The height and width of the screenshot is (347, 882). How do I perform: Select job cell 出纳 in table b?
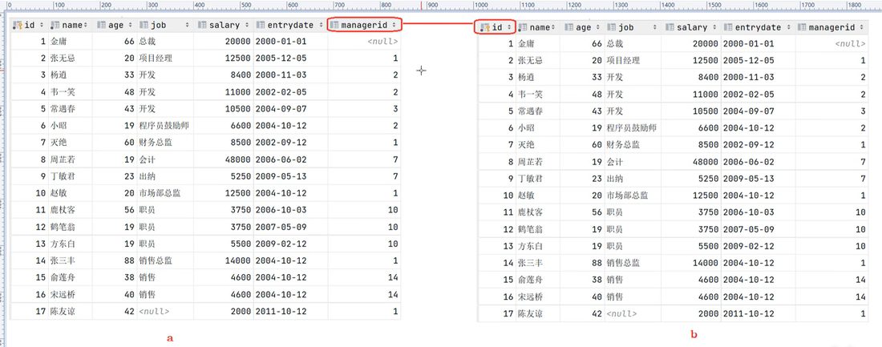pos(633,179)
